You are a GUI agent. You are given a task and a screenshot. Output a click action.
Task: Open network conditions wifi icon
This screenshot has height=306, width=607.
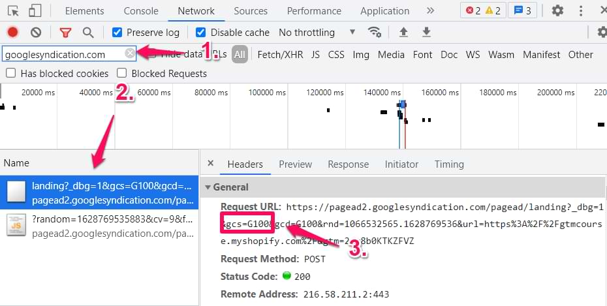374,33
